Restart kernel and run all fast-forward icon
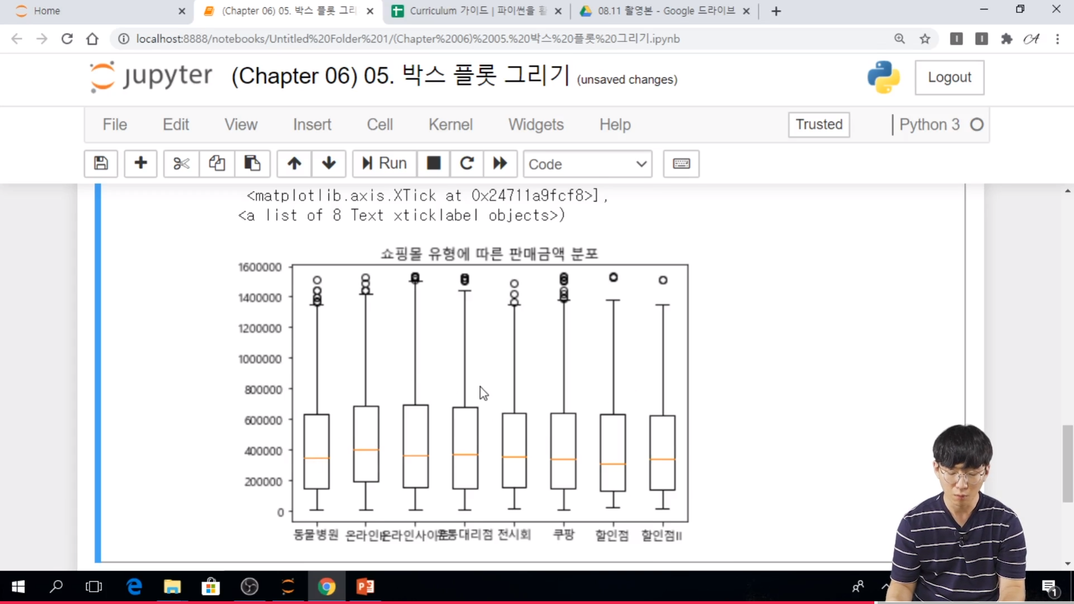The image size is (1074, 604). point(500,163)
